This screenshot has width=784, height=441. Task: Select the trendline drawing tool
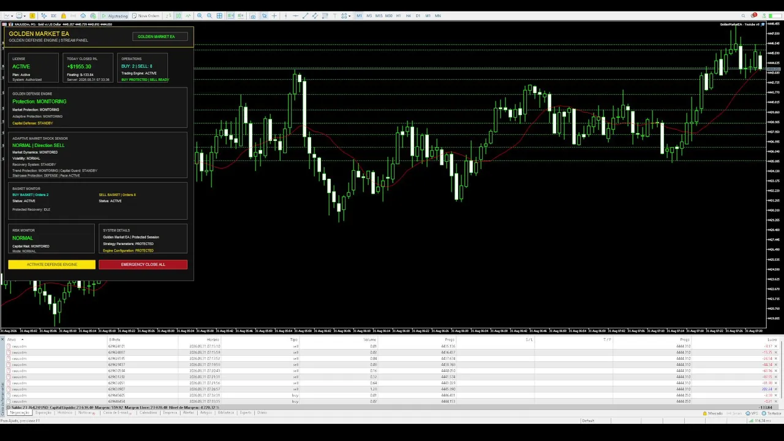(306, 15)
